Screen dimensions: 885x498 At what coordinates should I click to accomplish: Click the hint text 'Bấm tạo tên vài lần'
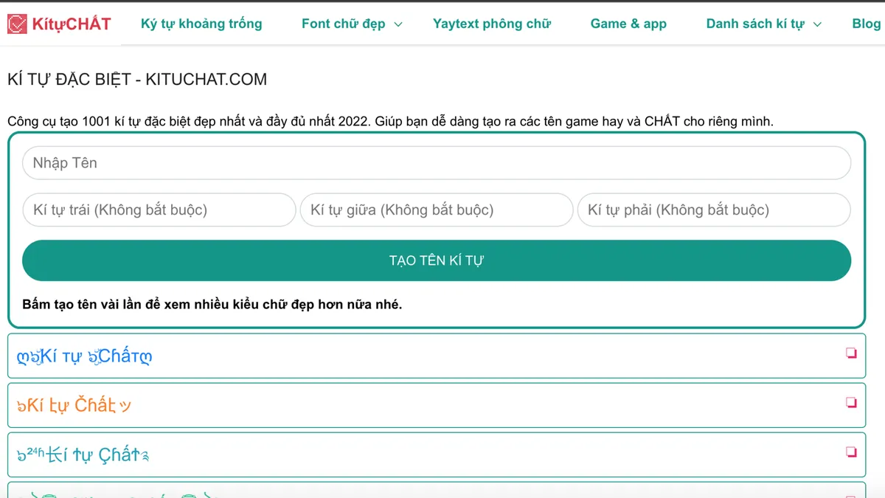click(212, 304)
